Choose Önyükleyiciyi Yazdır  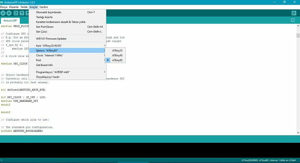coord(67,77)
